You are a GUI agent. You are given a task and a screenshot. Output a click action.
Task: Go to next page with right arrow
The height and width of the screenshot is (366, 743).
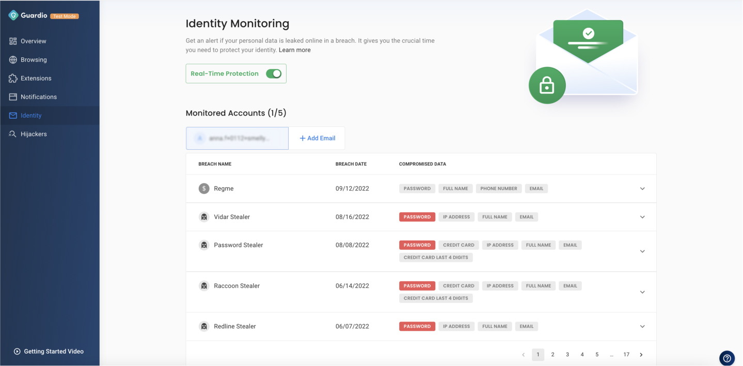(x=641, y=355)
